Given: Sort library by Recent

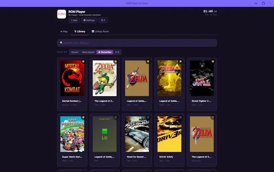Looking at the screenshot, I should 75,52.
